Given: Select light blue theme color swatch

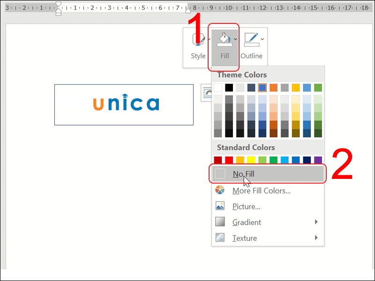Looking at the screenshot, I should tap(307, 88).
